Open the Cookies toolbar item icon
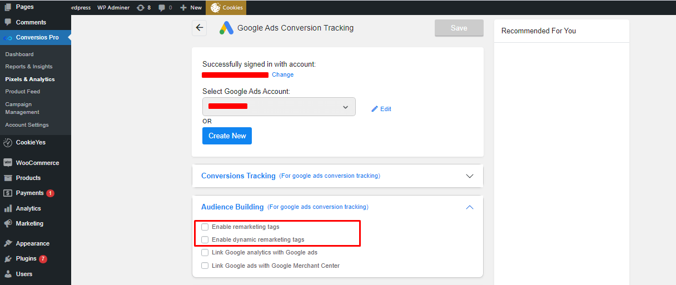Viewport: 676px width, 285px height. coord(216,8)
